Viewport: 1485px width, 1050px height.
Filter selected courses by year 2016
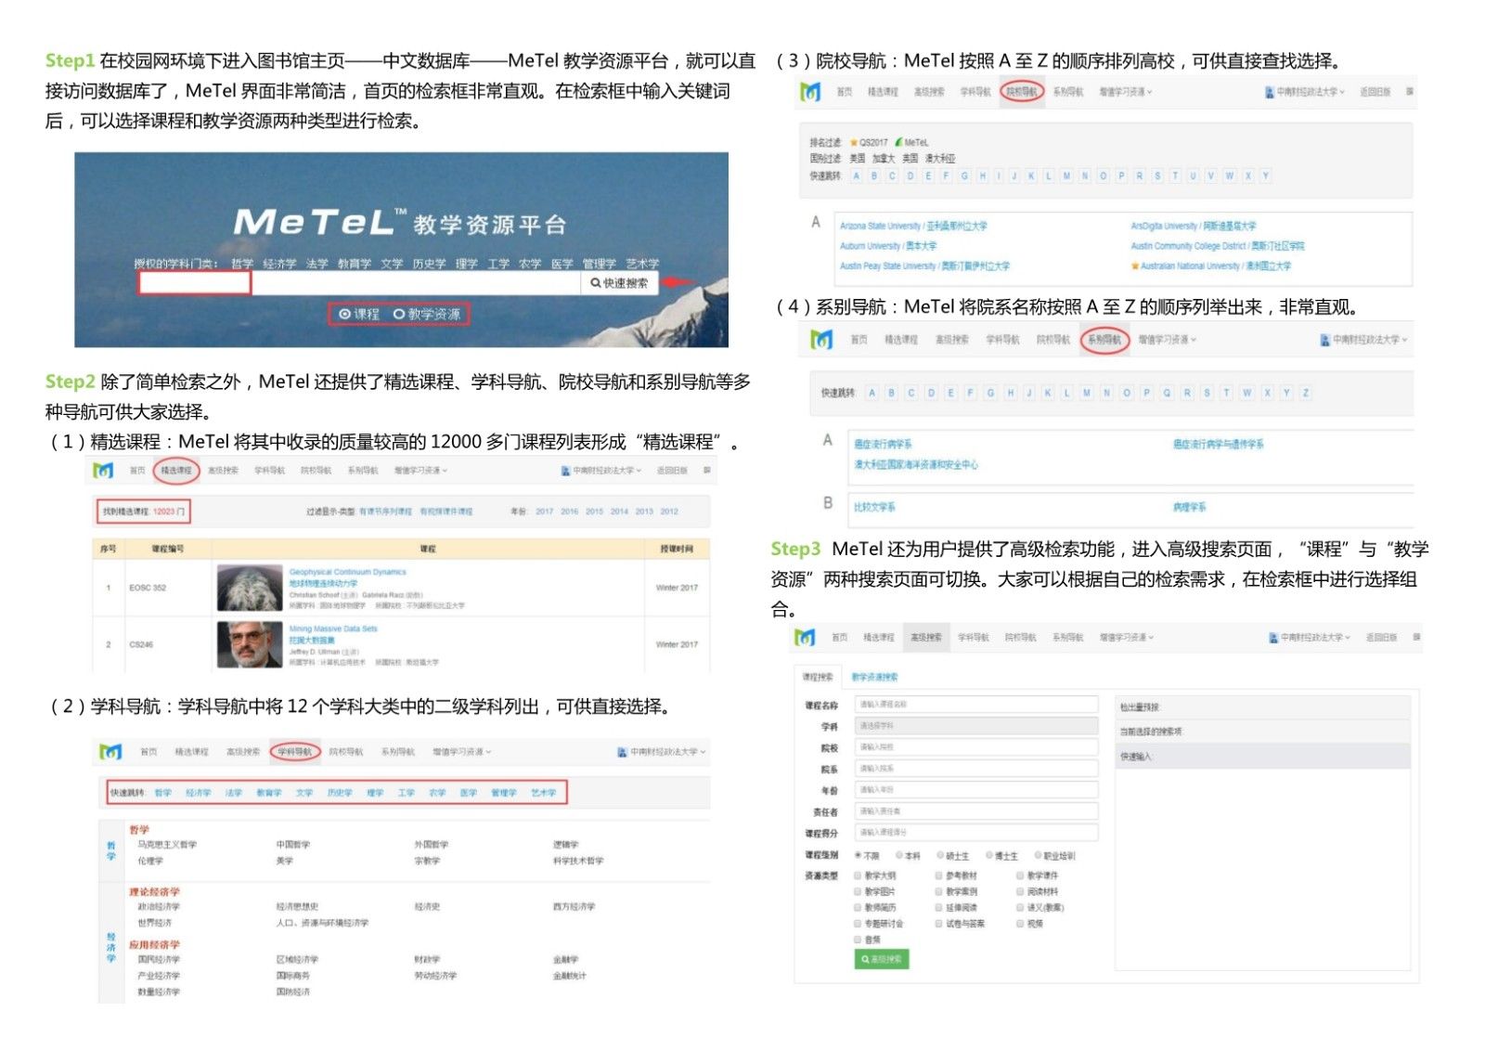coord(569,512)
